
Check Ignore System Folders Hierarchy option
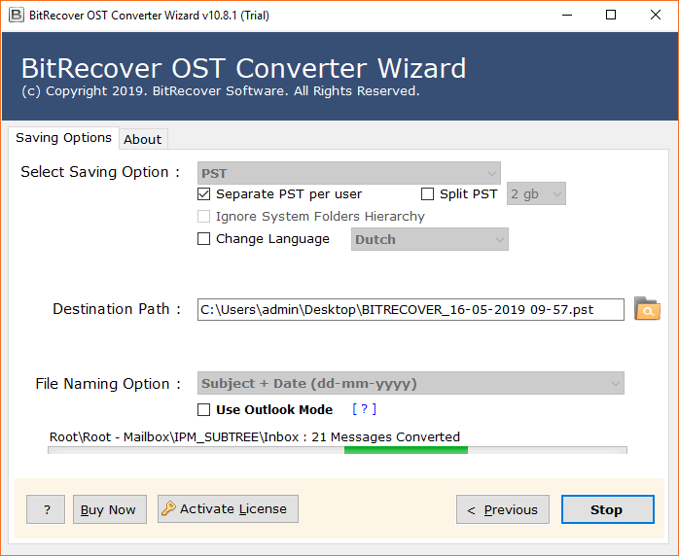click(203, 217)
